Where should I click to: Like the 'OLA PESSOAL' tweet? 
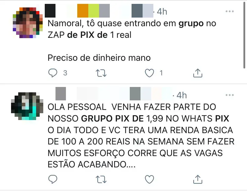[149, 179]
